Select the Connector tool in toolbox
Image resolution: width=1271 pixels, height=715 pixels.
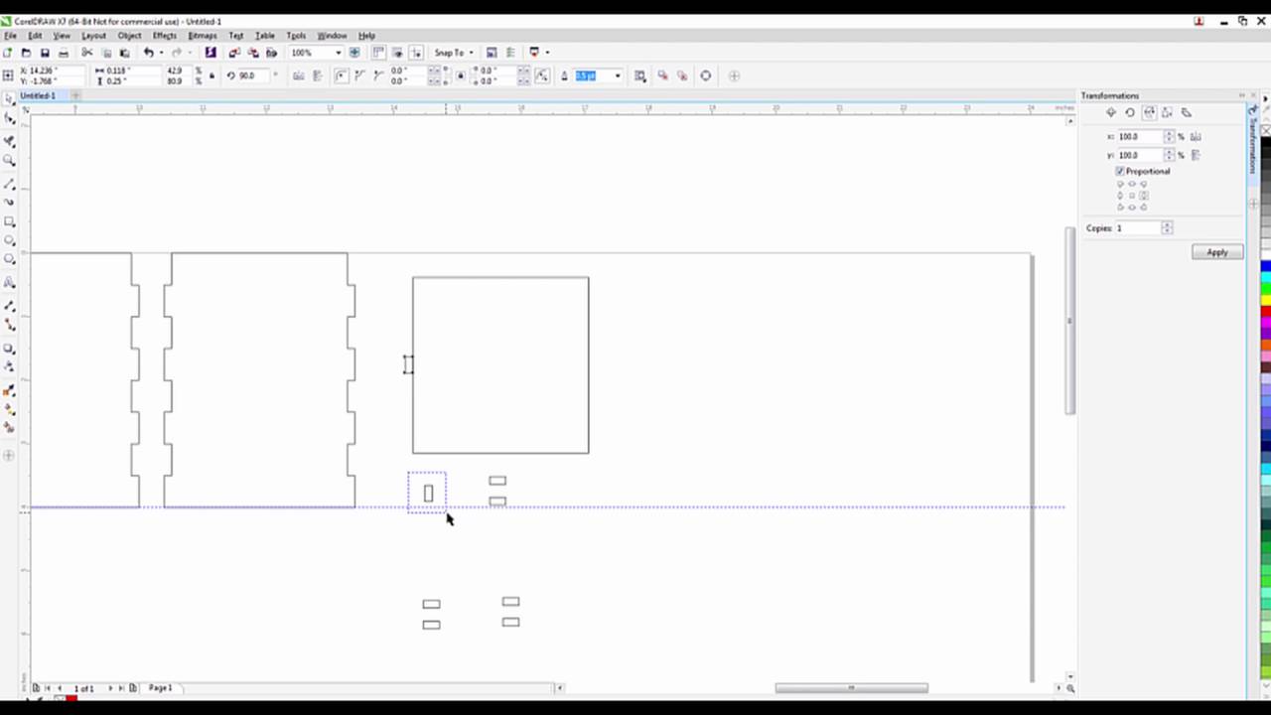(10, 325)
